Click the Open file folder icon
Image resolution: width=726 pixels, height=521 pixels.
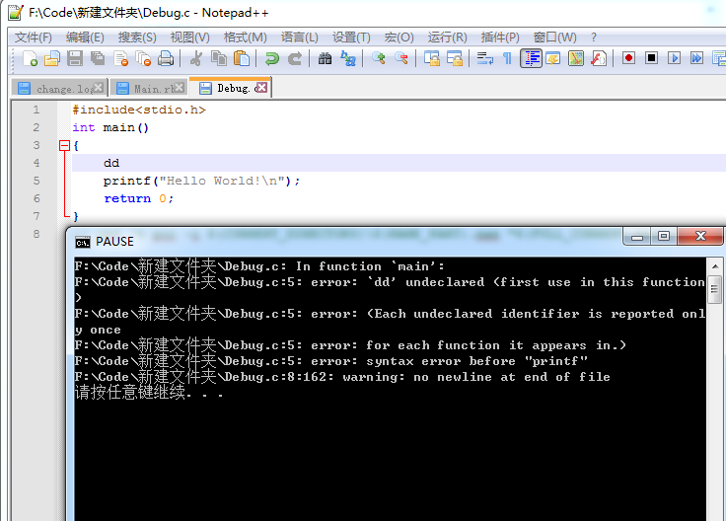click(52, 59)
